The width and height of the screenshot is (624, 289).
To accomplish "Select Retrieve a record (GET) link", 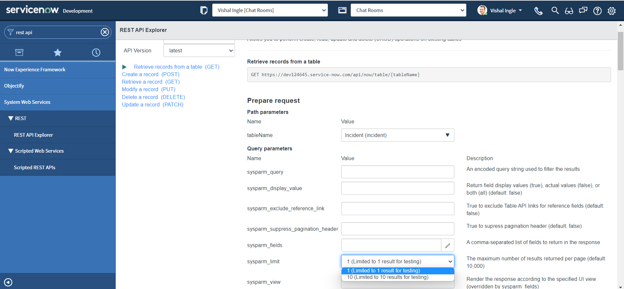I will (151, 82).
